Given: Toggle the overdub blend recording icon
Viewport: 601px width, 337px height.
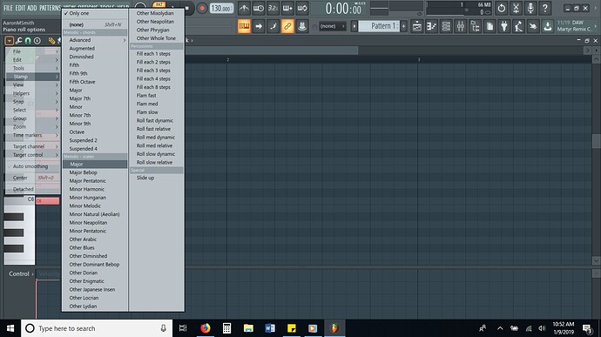Looking at the screenshot, I should [287, 8].
